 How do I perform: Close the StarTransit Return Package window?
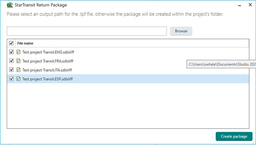250,5
